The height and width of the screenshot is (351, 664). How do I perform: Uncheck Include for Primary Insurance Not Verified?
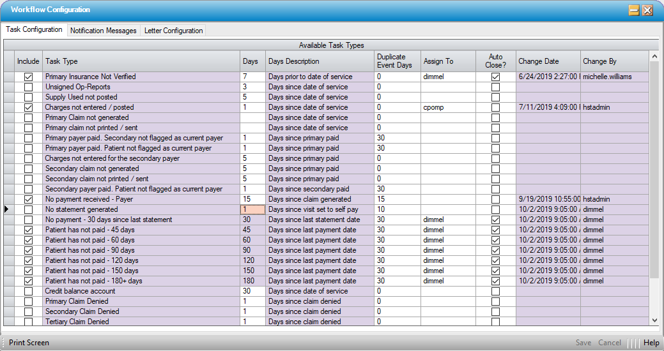(28, 77)
